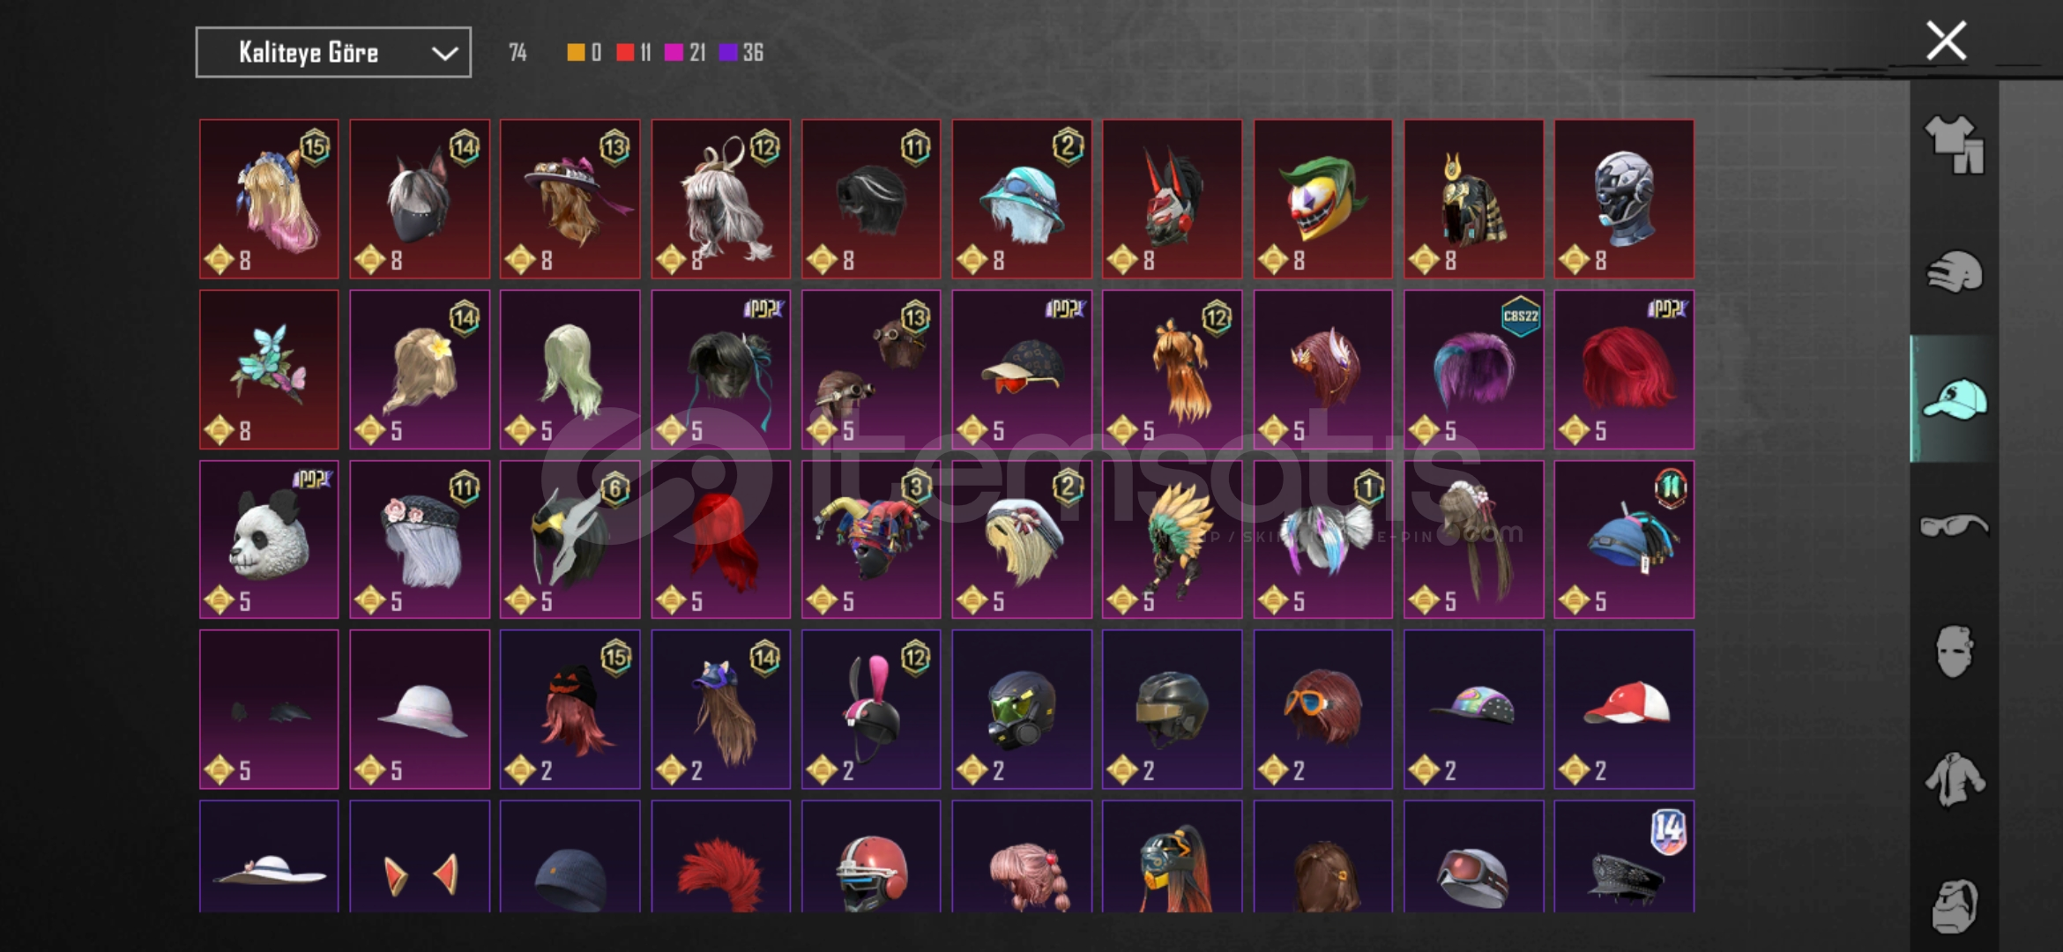Select the CBS22 purple blue wig

click(x=1473, y=369)
